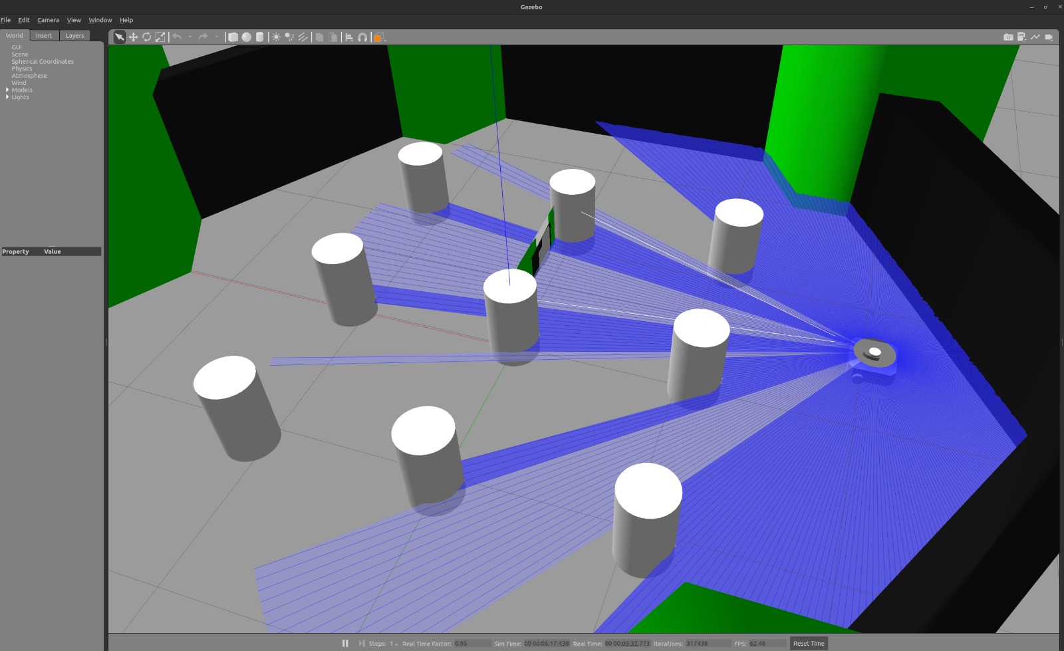Insert a box into the scene

click(x=234, y=37)
